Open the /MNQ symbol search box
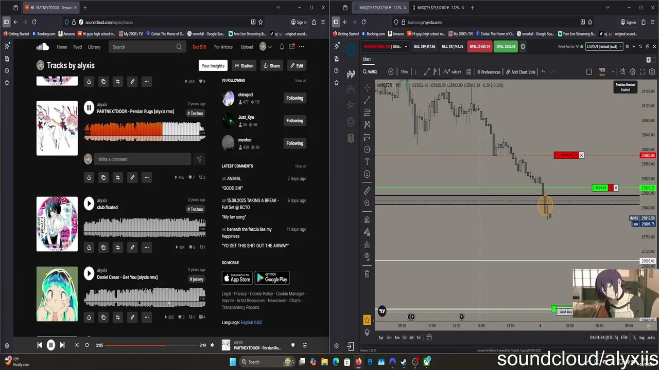The height and width of the screenshot is (370, 659). (370, 72)
